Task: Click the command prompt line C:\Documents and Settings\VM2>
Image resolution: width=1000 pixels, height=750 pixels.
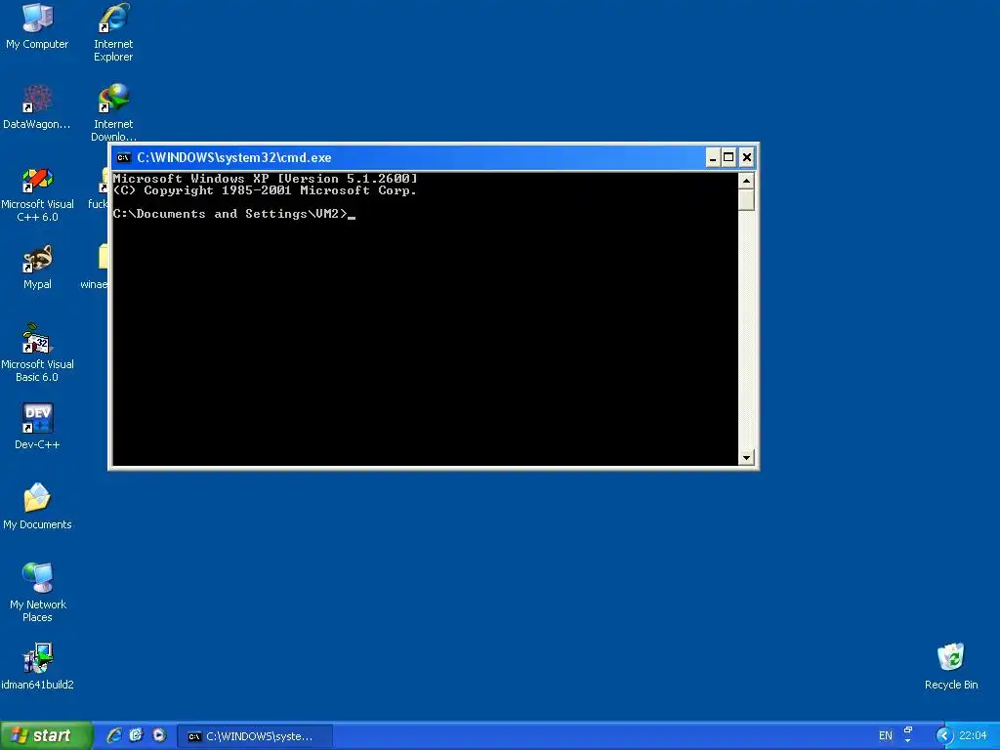Action: 229,214
